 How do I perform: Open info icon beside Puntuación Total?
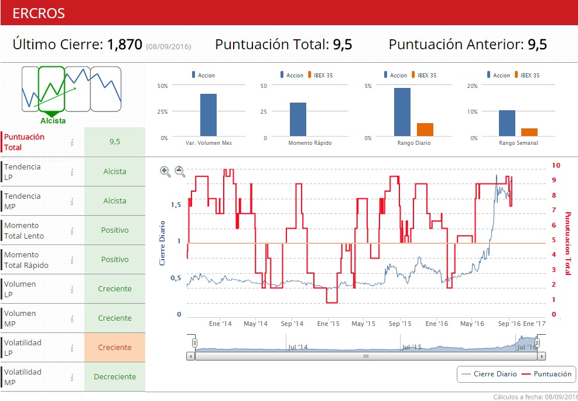pos(72,142)
